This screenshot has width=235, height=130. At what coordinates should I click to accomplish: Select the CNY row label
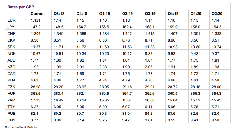11,120
